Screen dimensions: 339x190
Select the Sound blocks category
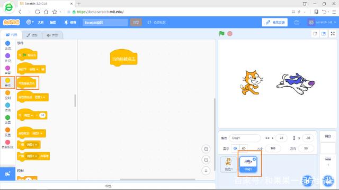[x=7, y=70]
